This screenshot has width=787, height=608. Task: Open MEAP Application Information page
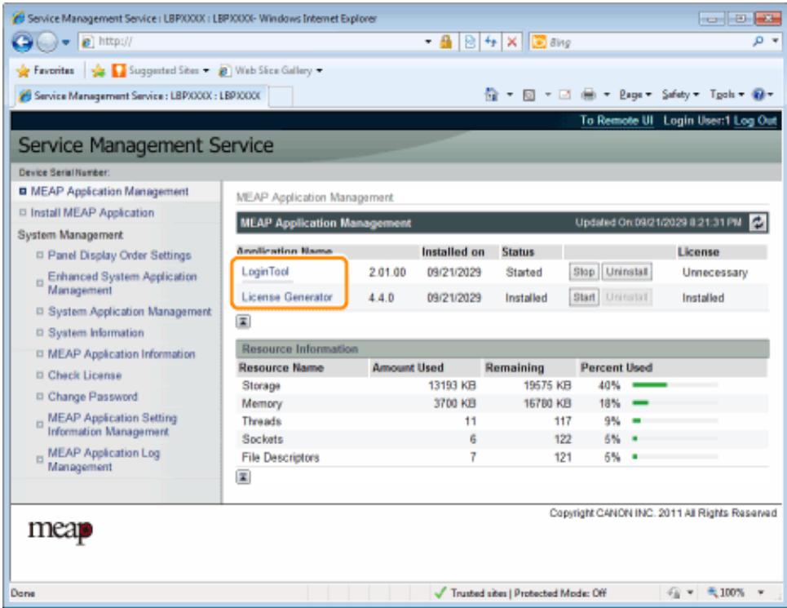pos(121,354)
